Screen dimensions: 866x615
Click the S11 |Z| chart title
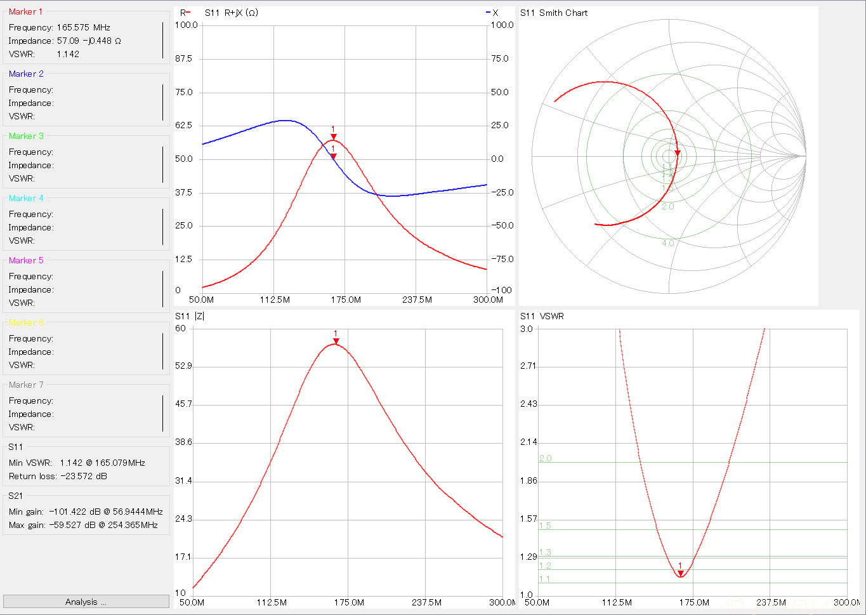tap(190, 316)
